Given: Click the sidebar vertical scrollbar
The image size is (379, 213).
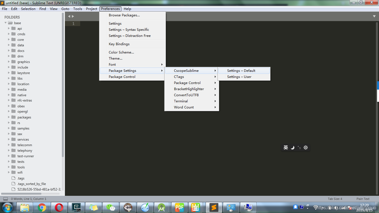Looking at the screenshot, I should [63, 85].
